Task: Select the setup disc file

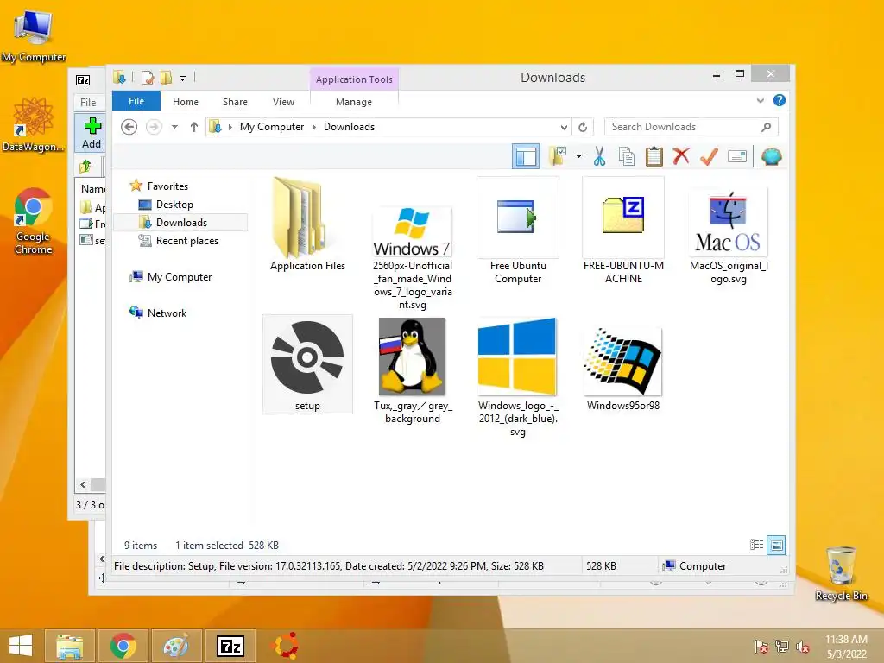Action: click(x=307, y=364)
